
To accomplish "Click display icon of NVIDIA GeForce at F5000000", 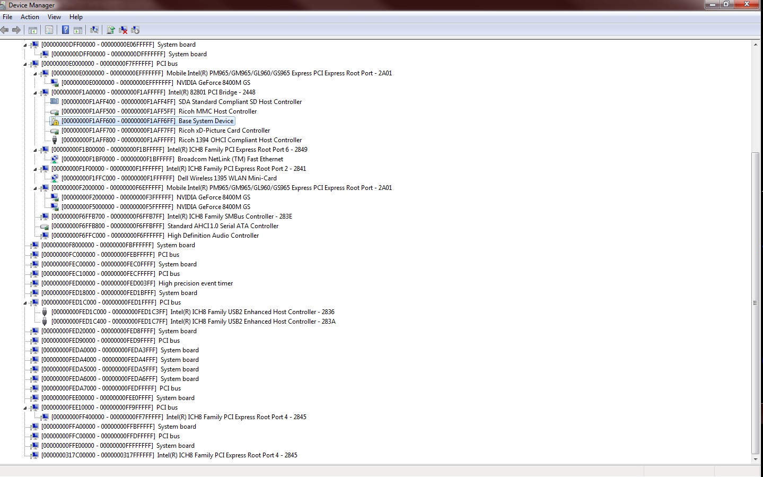I will pyautogui.click(x=55, y=207).
